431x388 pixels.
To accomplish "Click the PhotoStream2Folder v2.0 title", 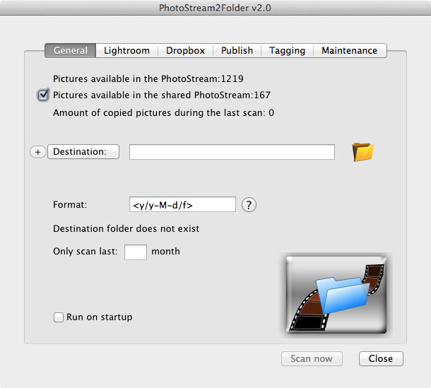I will tap(215, 8).
